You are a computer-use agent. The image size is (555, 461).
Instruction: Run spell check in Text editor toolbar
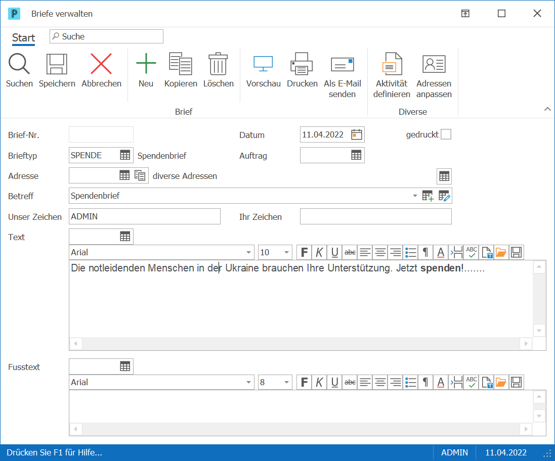(472, 252)
